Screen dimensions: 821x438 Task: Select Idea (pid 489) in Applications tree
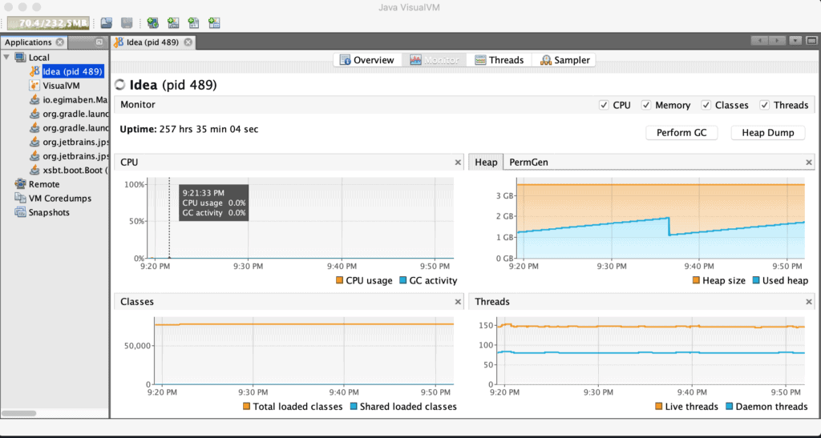[x=72, y=71]
